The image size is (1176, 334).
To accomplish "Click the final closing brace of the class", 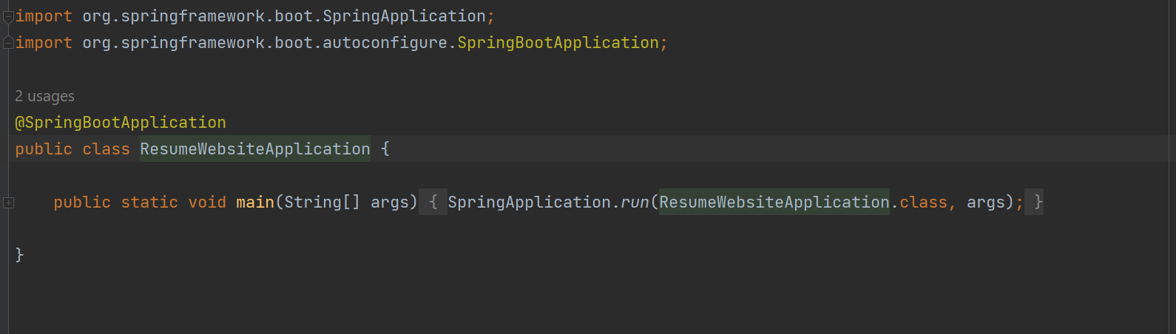I will click(x=20, y=255).
